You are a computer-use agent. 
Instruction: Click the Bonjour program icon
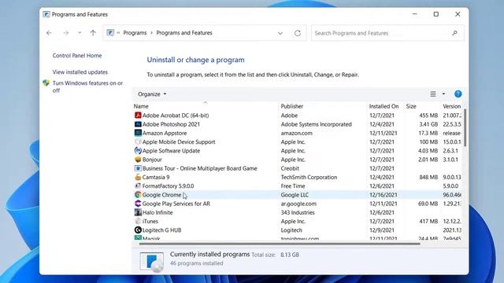[x=138, y=160]
